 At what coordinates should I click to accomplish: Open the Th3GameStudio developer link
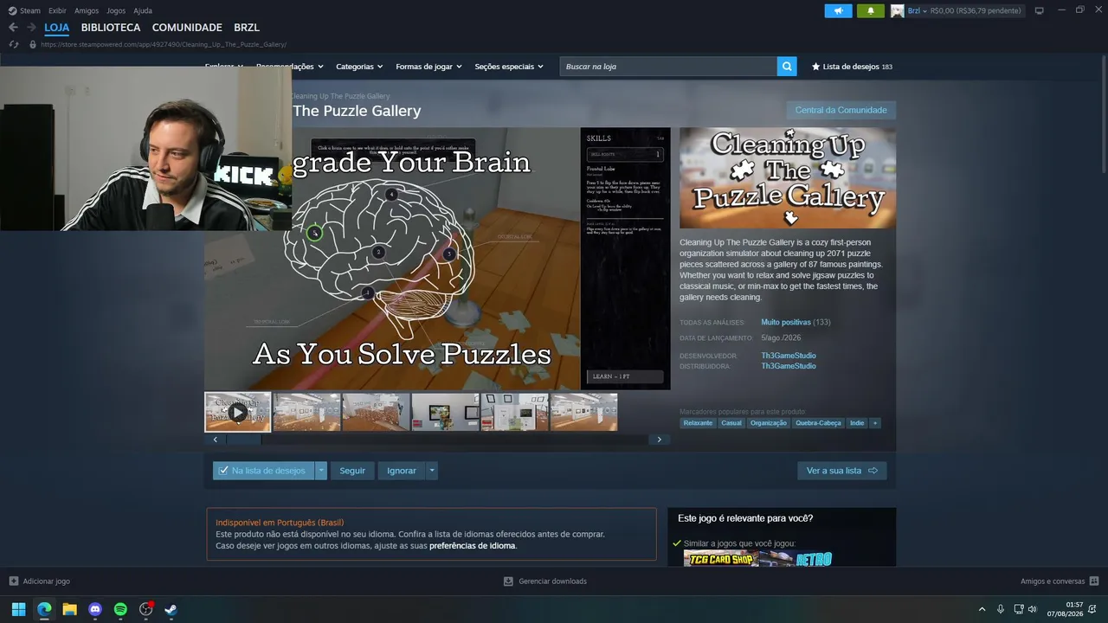(x=789, y=356)
